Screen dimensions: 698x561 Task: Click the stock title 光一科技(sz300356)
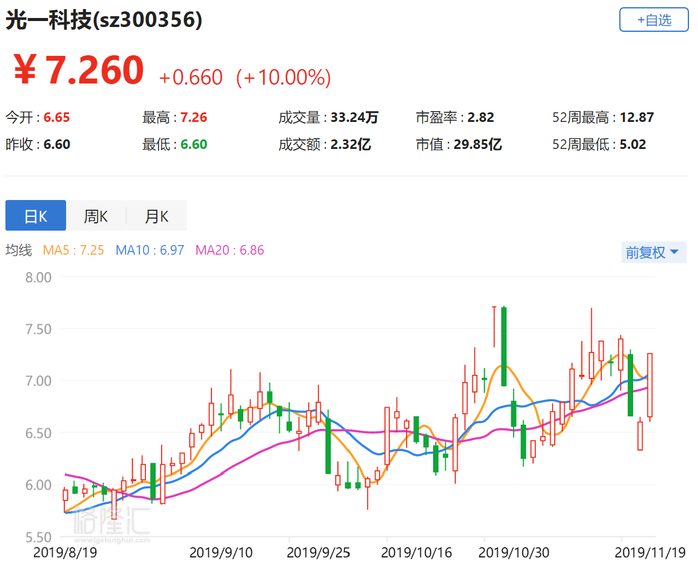coord(104,20)
